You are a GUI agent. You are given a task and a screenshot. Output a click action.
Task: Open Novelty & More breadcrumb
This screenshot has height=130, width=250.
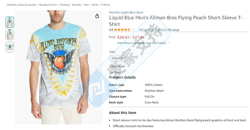pyautogui.click(x=48, y=5)
